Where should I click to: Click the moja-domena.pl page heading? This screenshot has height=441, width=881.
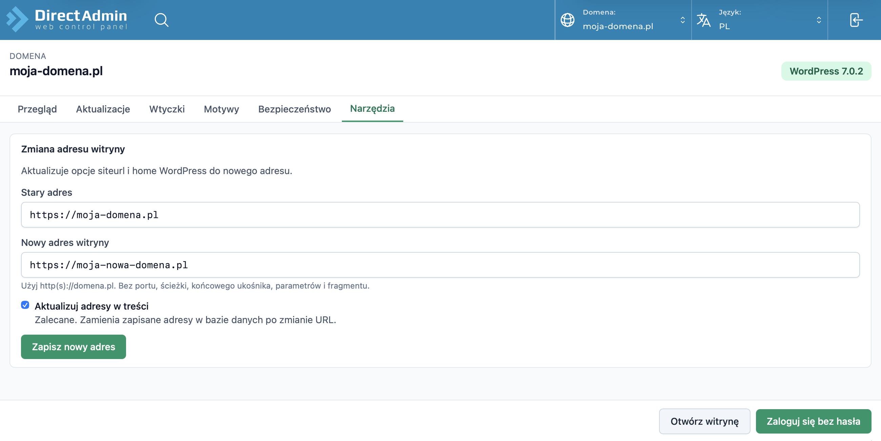(x=56, y=71)
